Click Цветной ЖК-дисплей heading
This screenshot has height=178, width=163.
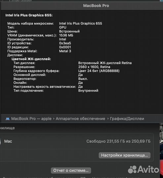click(31, 59)
